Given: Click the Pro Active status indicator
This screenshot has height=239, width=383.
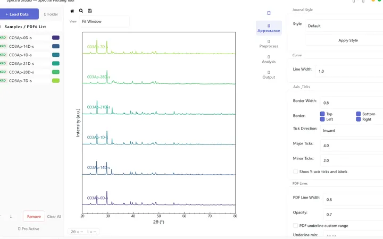Looking at the screenshot, I should pos(29,229).
